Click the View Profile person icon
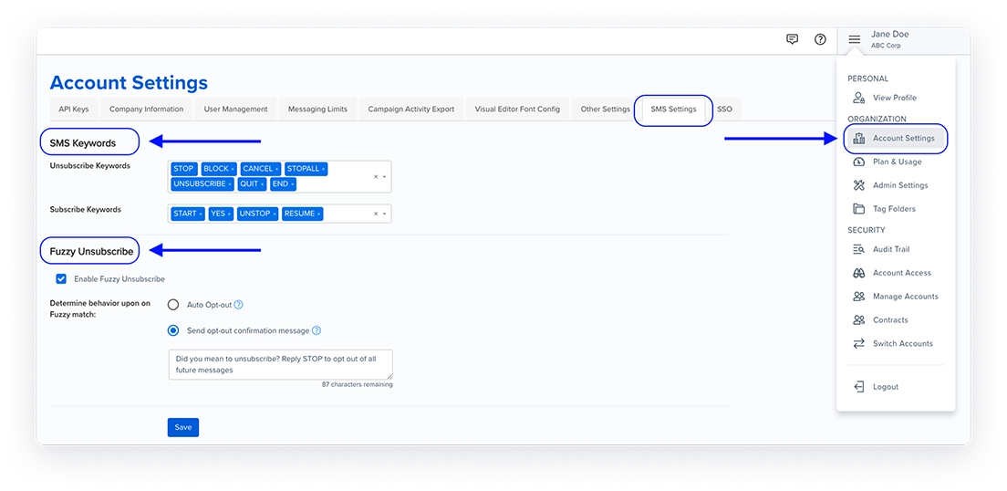The image size is (1007, 491). click(858, 98)
